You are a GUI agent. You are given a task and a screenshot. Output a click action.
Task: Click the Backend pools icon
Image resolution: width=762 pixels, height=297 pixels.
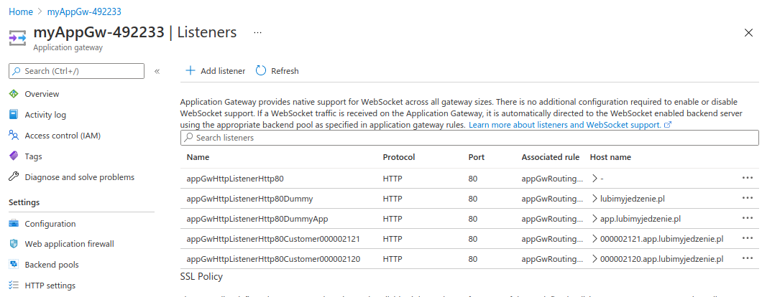[x=13, y=265]
